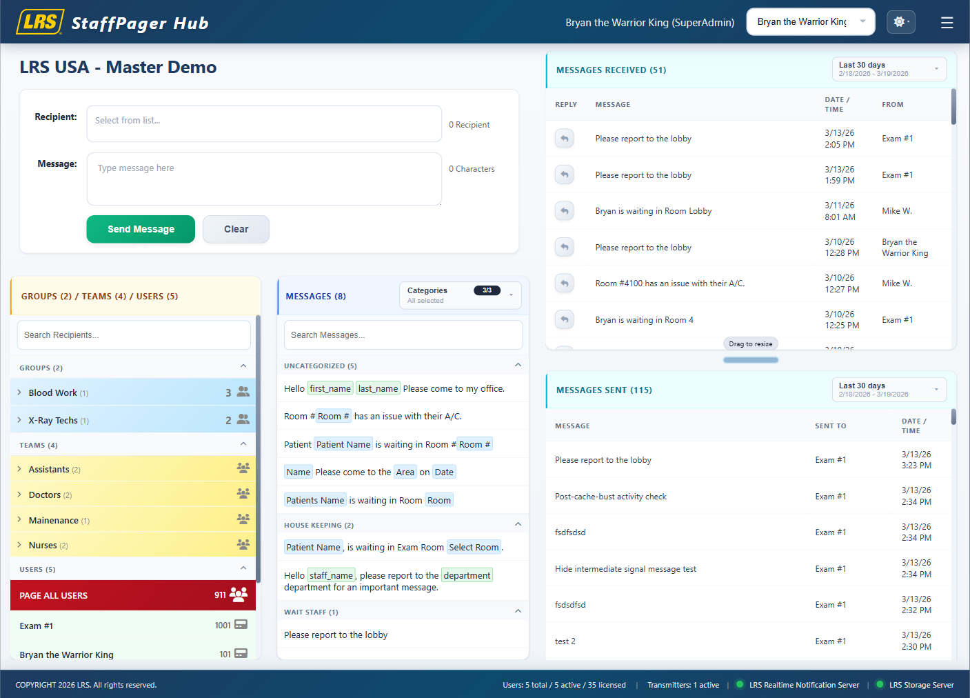The width and height of the screenshot is (970, 698).
Task: Click the X-Ray Techs group members icon
Action: (242, 419)
